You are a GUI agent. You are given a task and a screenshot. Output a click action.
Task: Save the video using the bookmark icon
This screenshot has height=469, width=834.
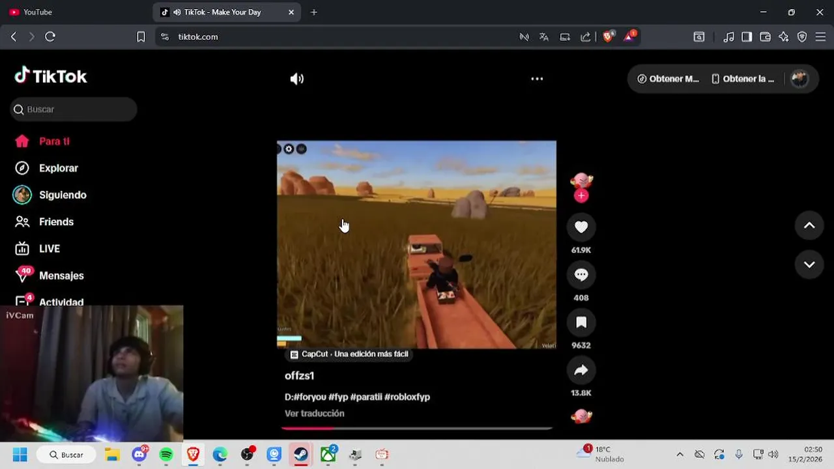coord(581,322)
